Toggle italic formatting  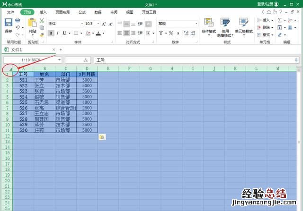click(x=58, y=34)
